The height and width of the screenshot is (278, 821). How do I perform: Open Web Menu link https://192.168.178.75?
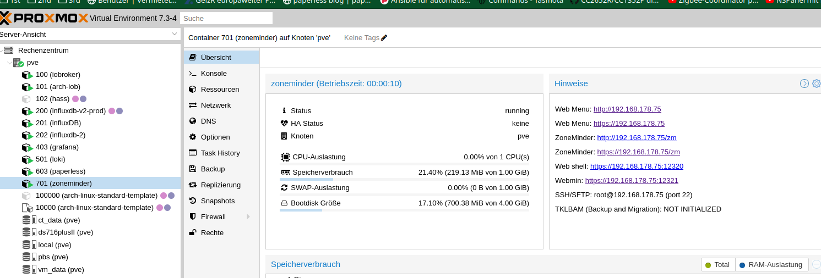(629, 123)
